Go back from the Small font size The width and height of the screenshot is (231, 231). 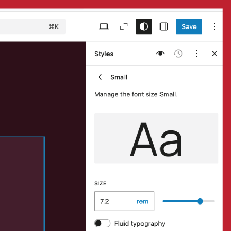[100, 77]
